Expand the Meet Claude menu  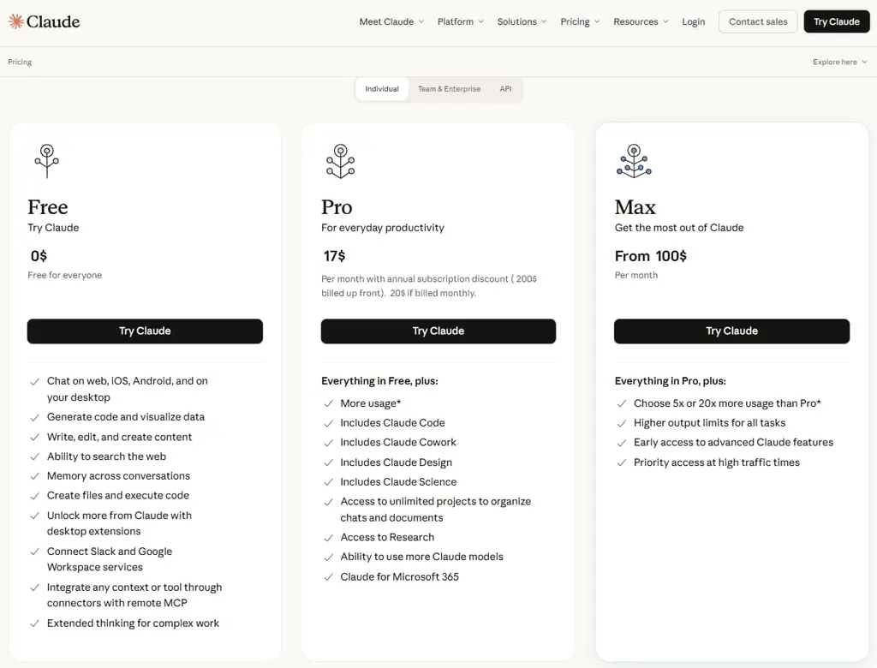tap(391, 21)
